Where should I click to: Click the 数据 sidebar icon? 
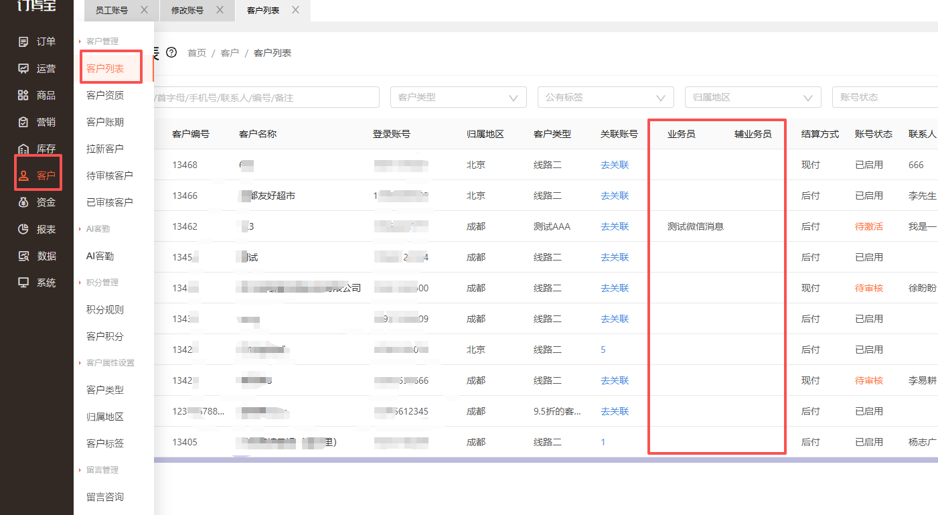coord(23,256)
